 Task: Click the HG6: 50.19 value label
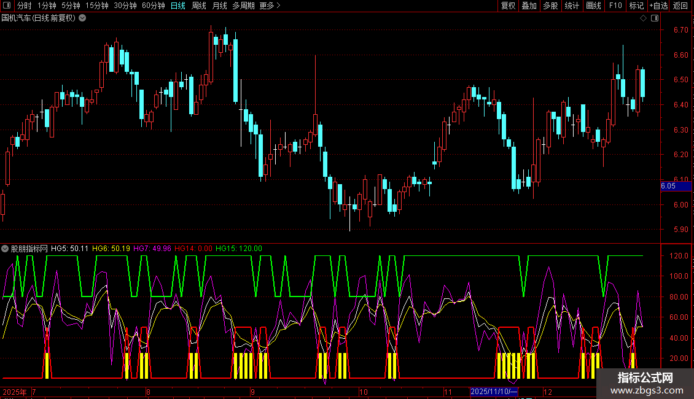[111, 249]
